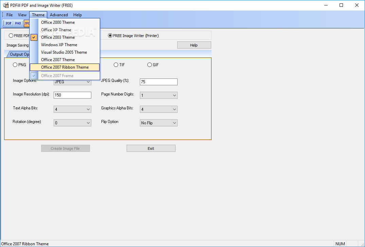Open the Flip Option dropdown

159,123
